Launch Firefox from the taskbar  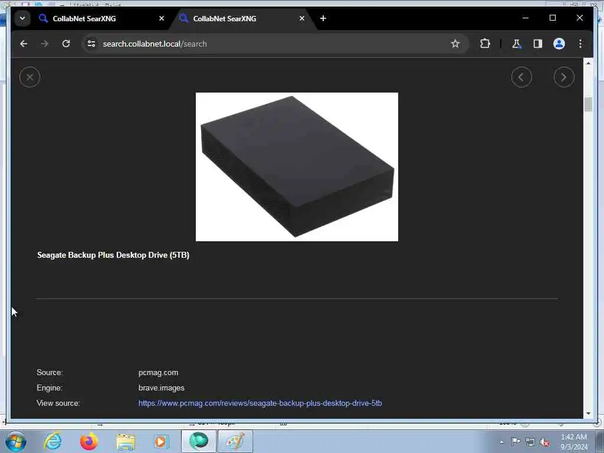point(89,441)
